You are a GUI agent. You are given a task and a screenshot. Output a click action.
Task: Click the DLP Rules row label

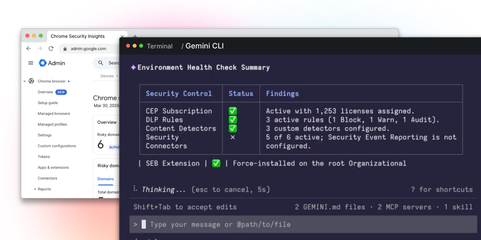click(x=164, y=120)
